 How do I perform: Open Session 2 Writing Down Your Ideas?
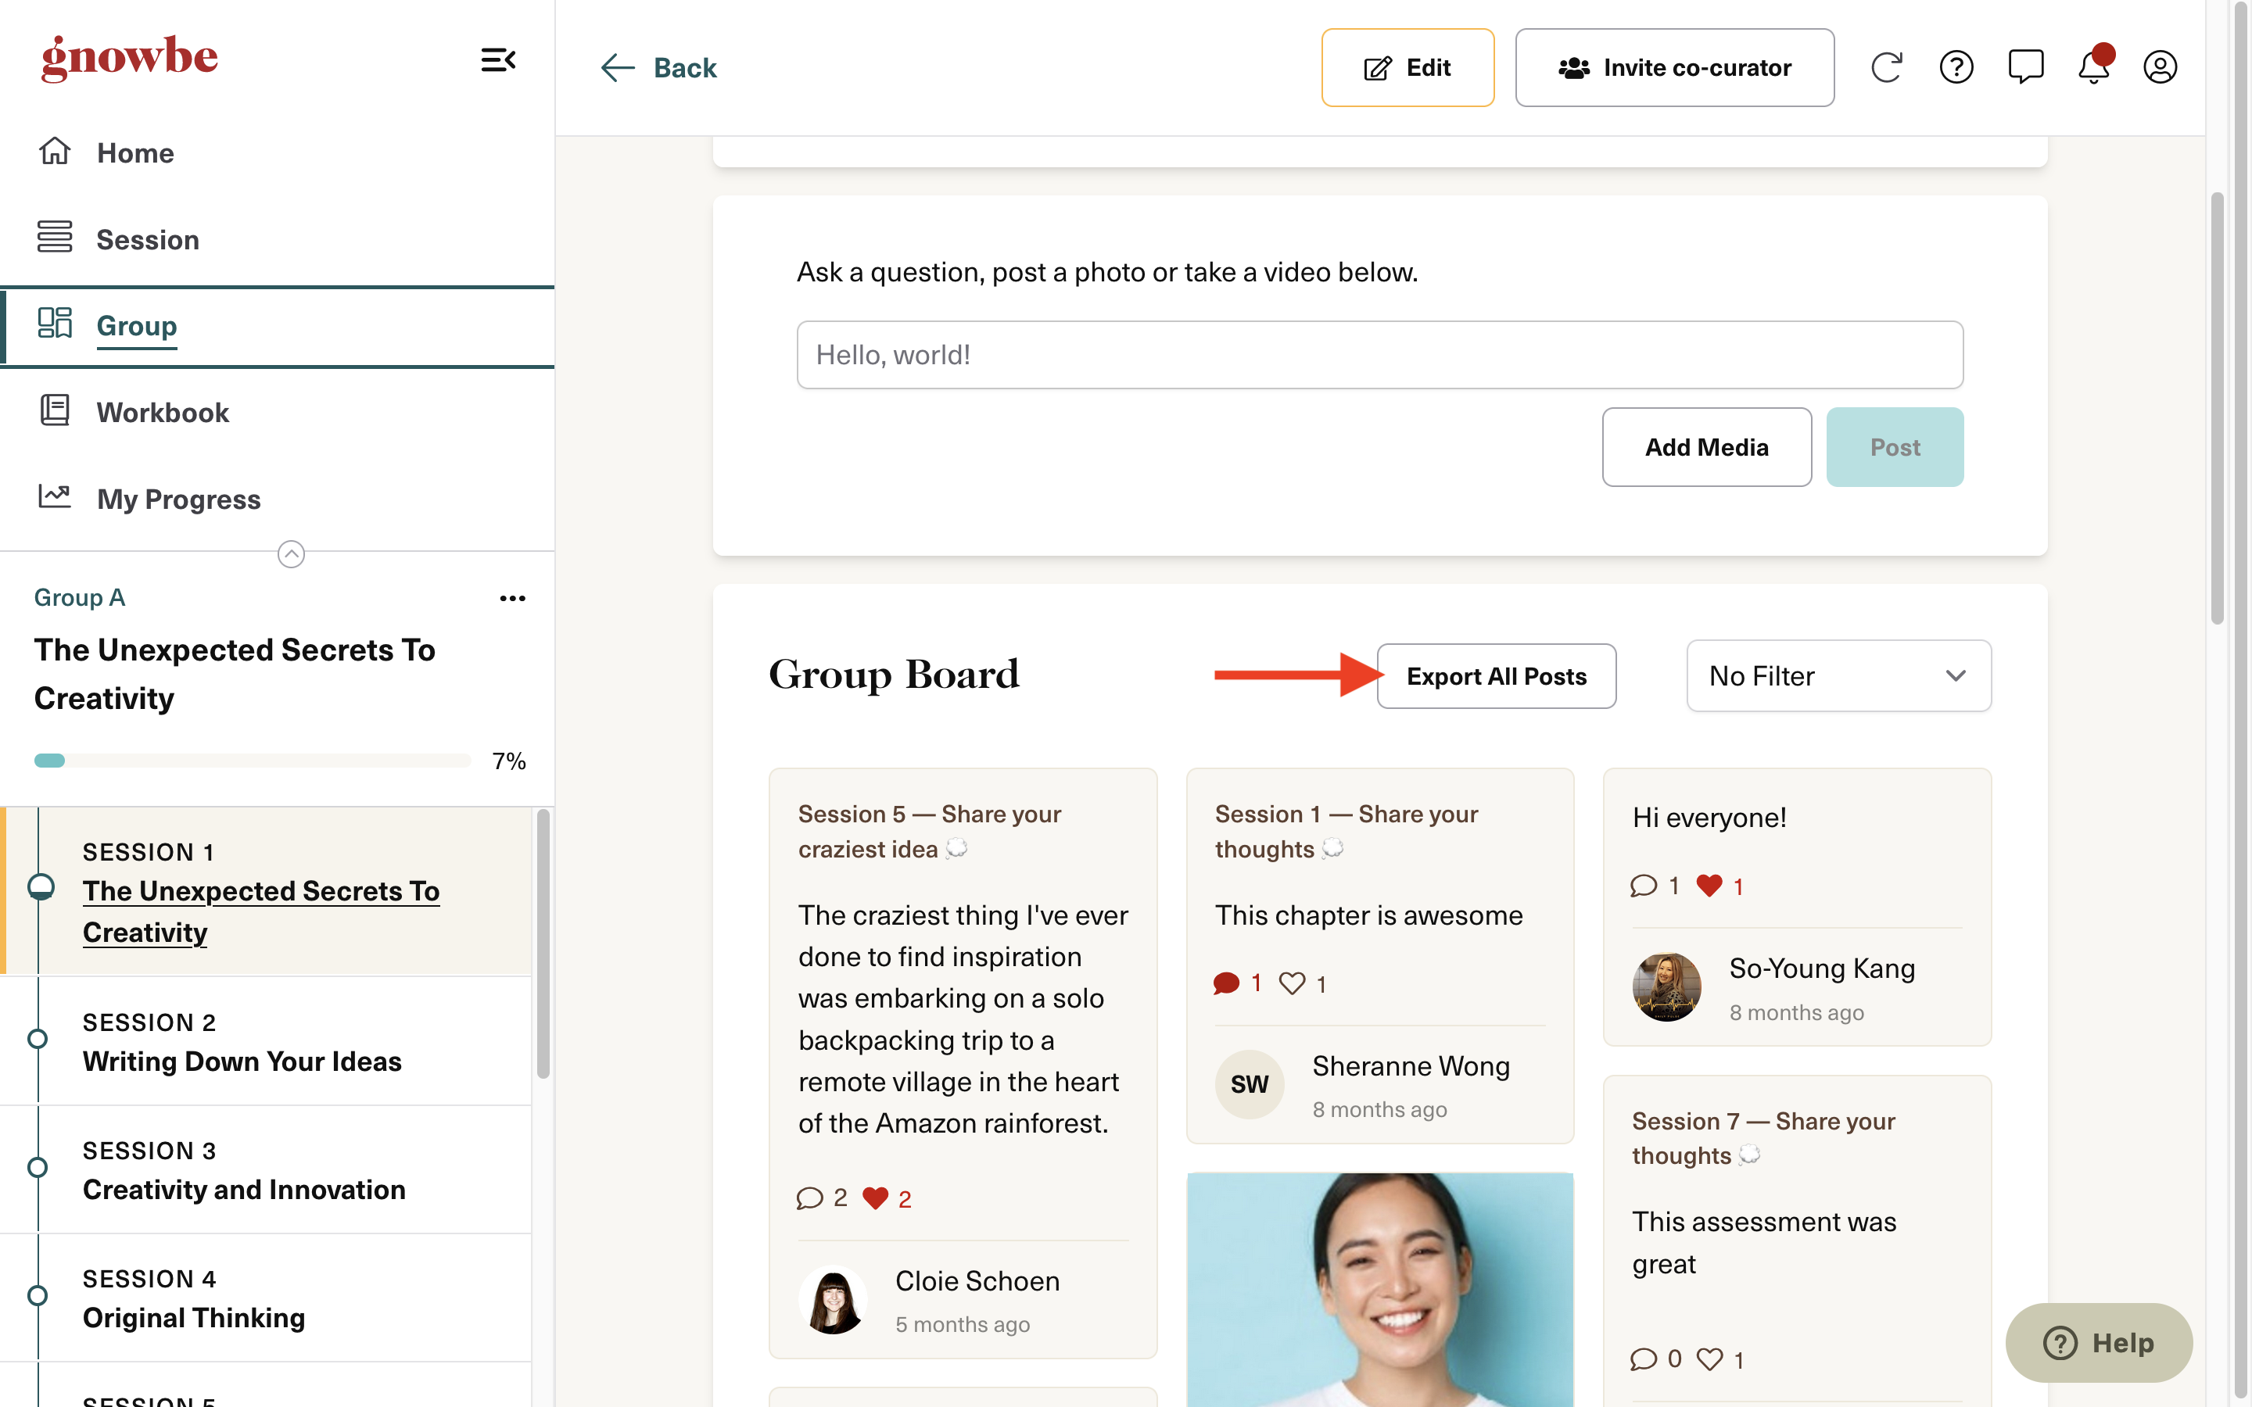coord(266,1041)
